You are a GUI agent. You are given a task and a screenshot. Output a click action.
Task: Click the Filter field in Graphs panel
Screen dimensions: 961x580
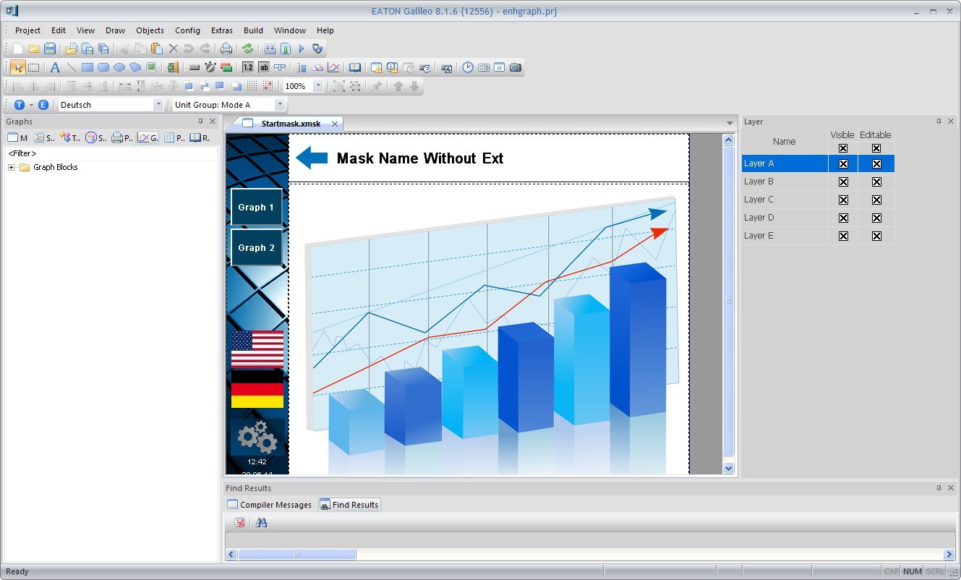(111, 153)
